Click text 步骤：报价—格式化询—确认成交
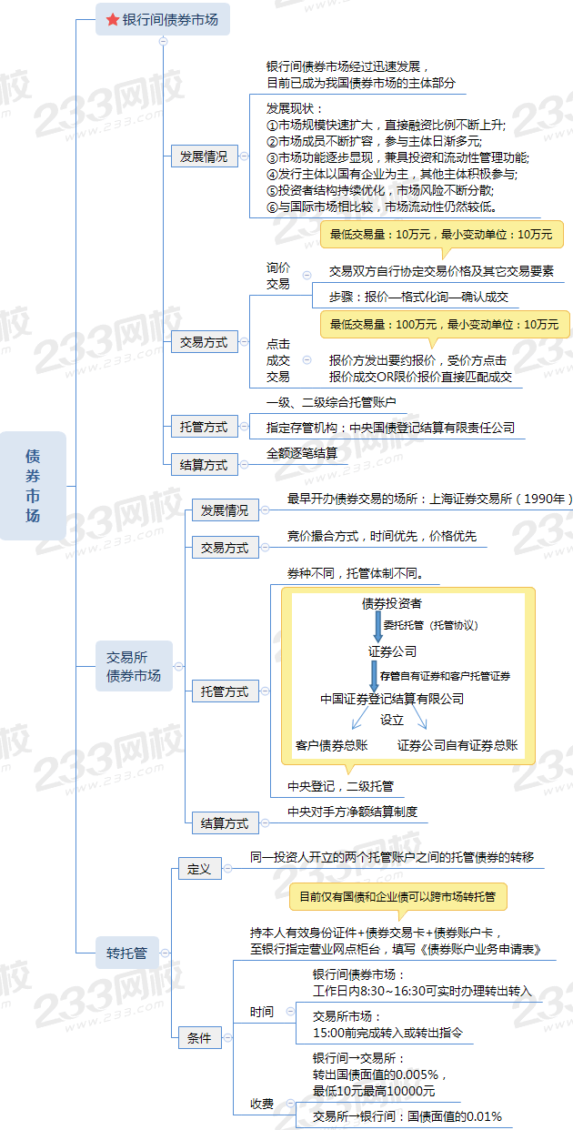 click(x=418, y=297)
